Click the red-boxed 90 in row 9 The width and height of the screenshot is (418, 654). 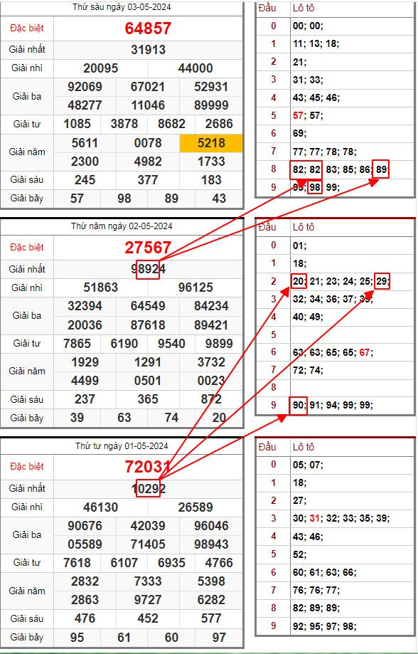pos(298,405)
